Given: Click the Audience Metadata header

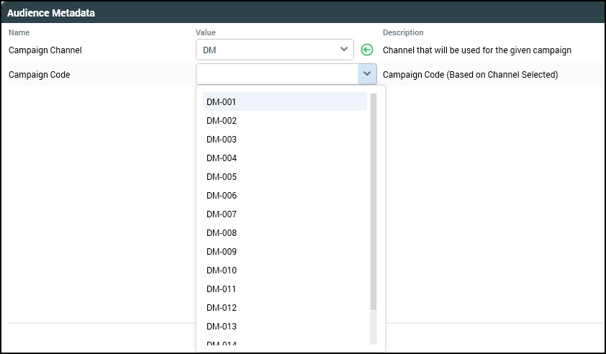Looking at the screenshot, I should pyautogui.click(x=51, y=13).
